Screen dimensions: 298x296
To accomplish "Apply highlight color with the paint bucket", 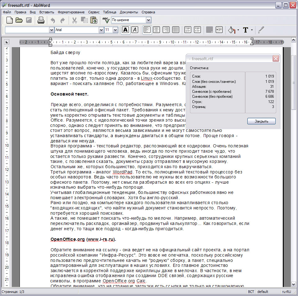I will (232, 30).
